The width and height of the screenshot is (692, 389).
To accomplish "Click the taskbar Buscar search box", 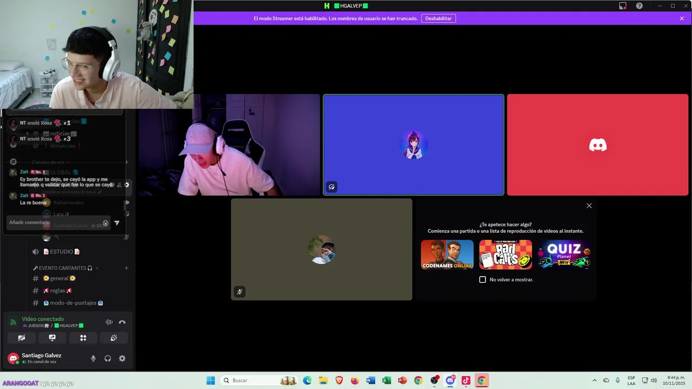I will [259, 380].
